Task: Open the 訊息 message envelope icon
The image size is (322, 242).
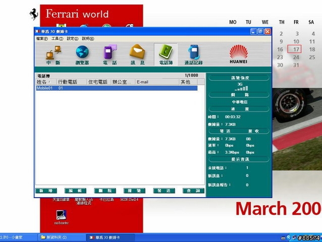Action: pos(138,55)
